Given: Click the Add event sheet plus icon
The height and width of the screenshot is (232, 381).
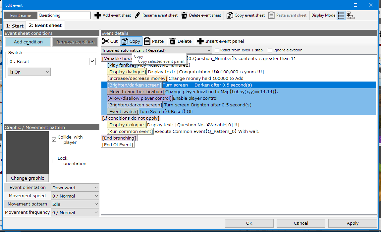Looking at the screenshot, I should pos(98,15).
